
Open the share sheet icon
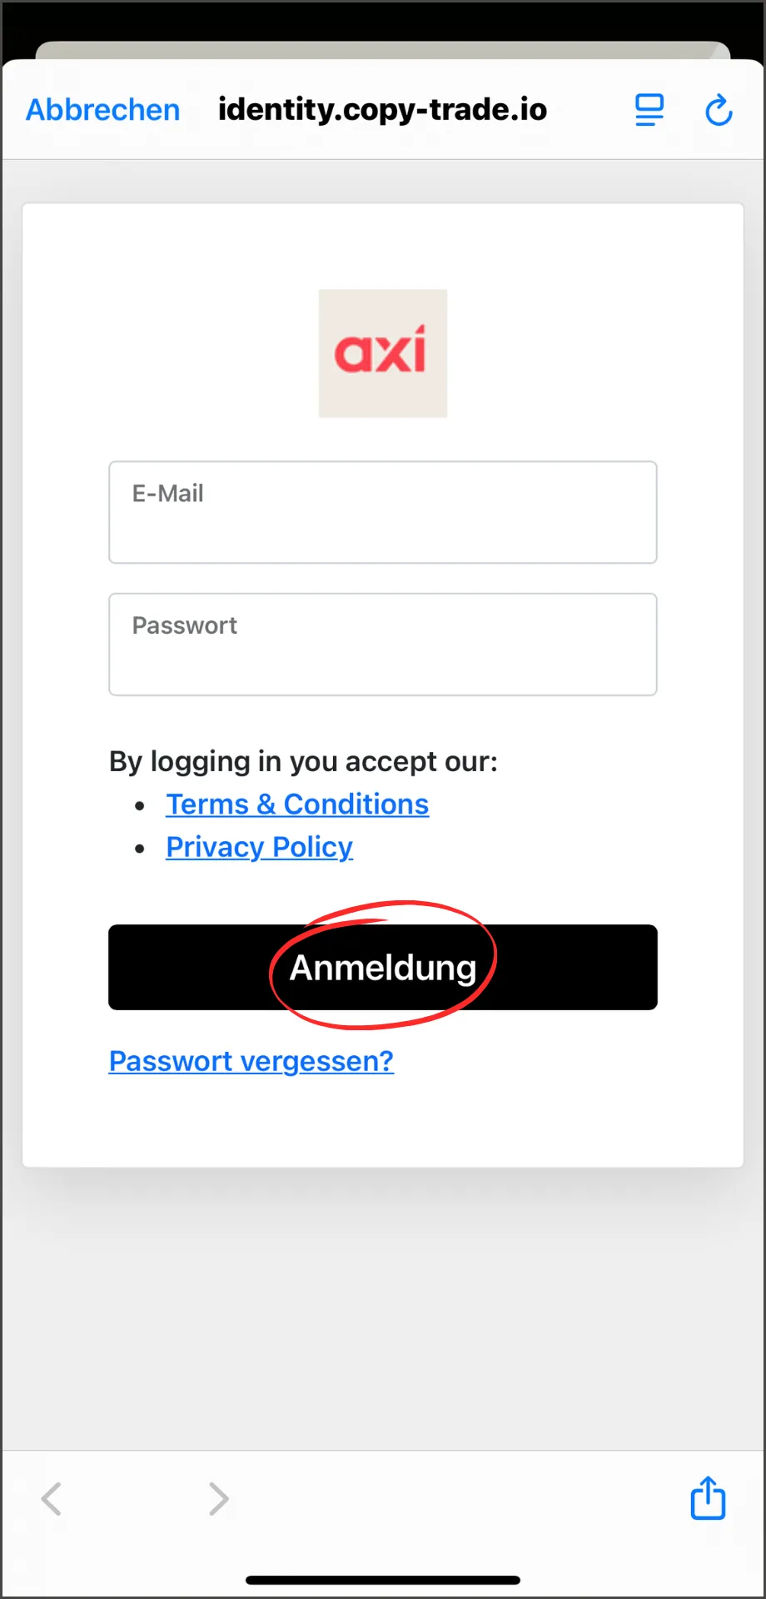click(708, 1498)
